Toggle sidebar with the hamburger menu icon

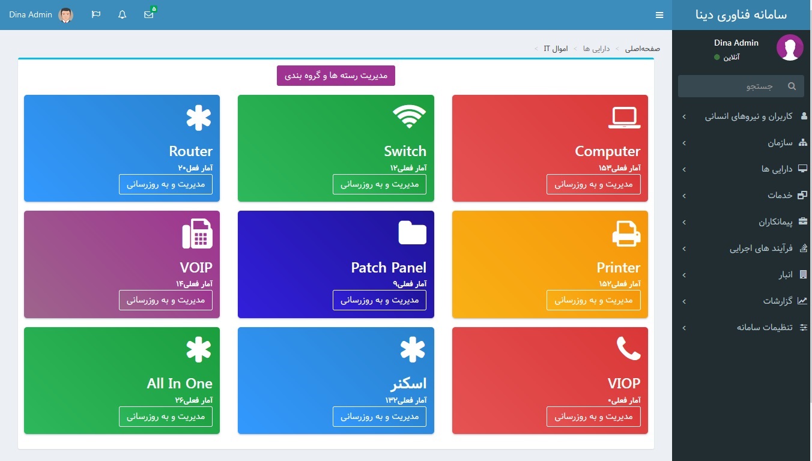659,15
